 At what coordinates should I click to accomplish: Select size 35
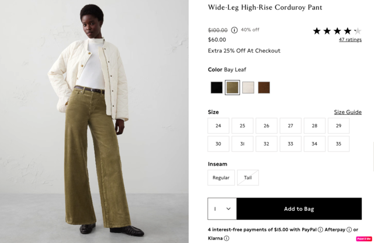pyautogui.click(x=338, y=144)
